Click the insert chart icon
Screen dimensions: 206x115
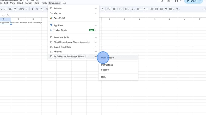tap(161, 9)
